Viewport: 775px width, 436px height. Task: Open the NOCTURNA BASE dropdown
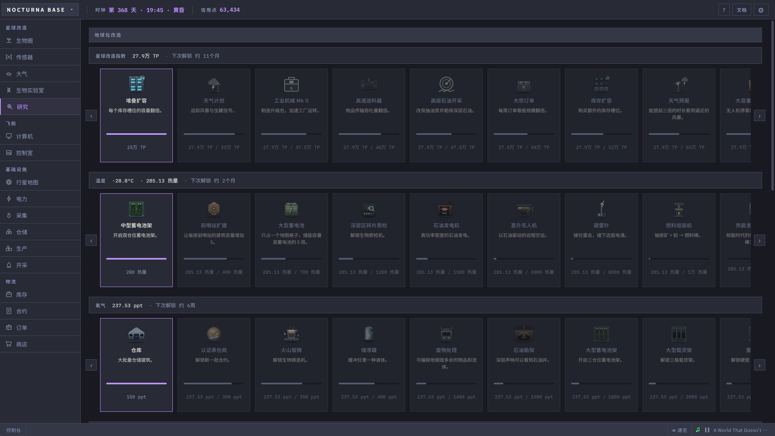point(40,10)
